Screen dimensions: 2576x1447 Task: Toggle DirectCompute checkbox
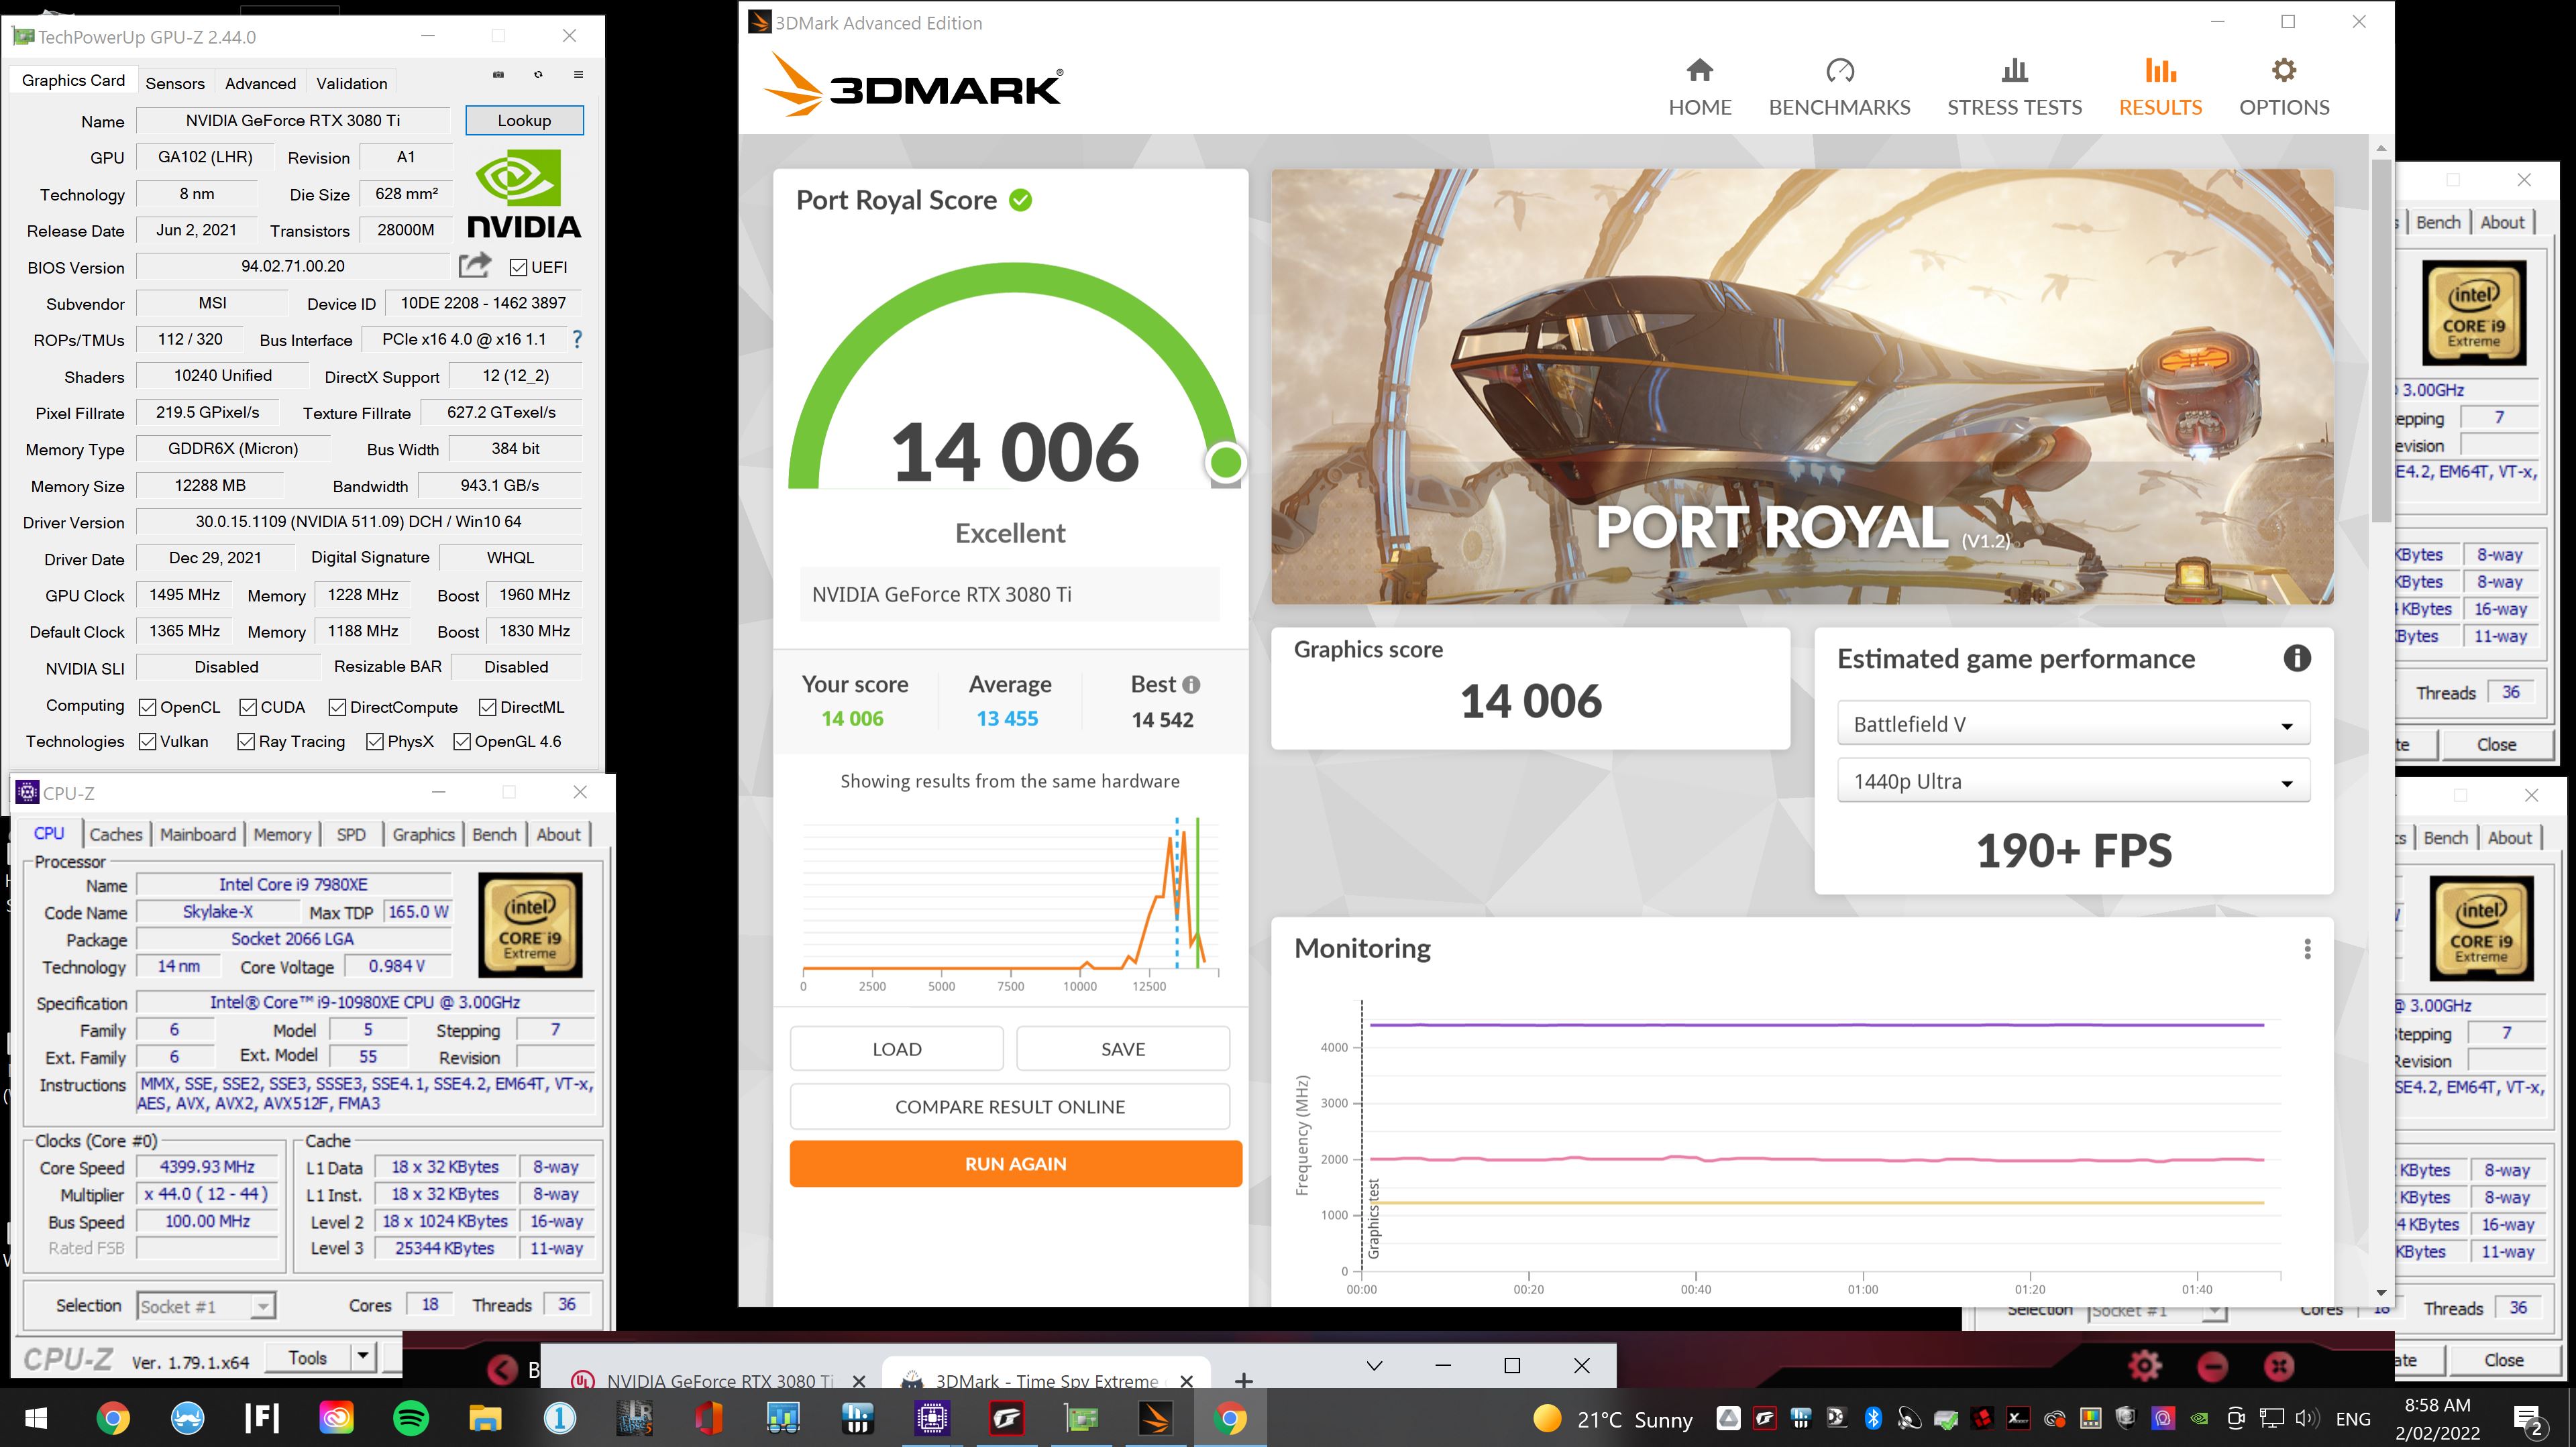(x=337, y=707)
